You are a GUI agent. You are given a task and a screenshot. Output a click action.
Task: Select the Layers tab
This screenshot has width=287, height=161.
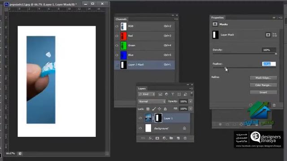pyautogui.click(x=142, y=89)
